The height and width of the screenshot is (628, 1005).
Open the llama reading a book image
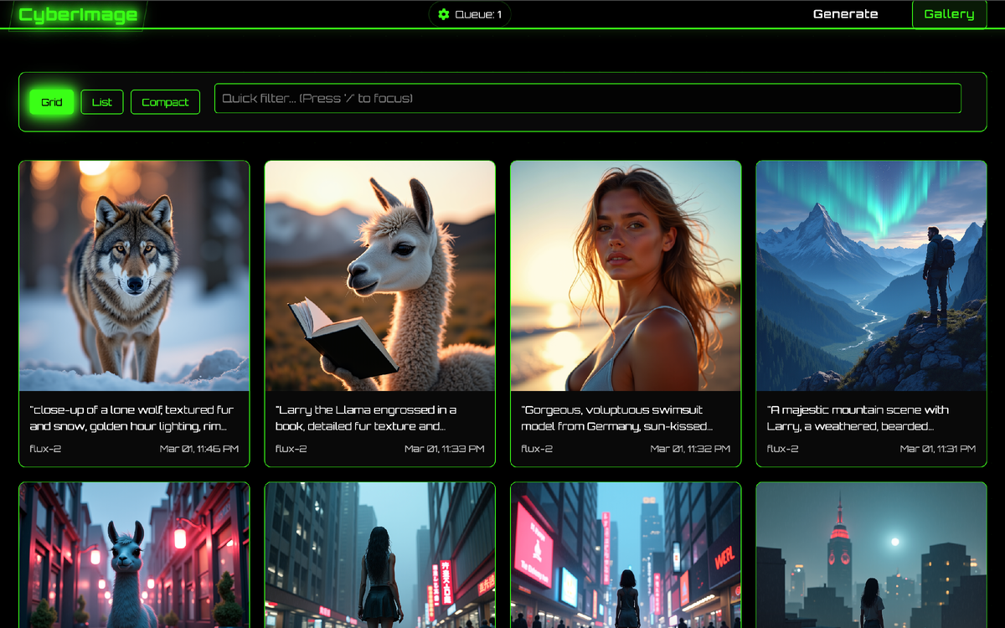[380, 275]
